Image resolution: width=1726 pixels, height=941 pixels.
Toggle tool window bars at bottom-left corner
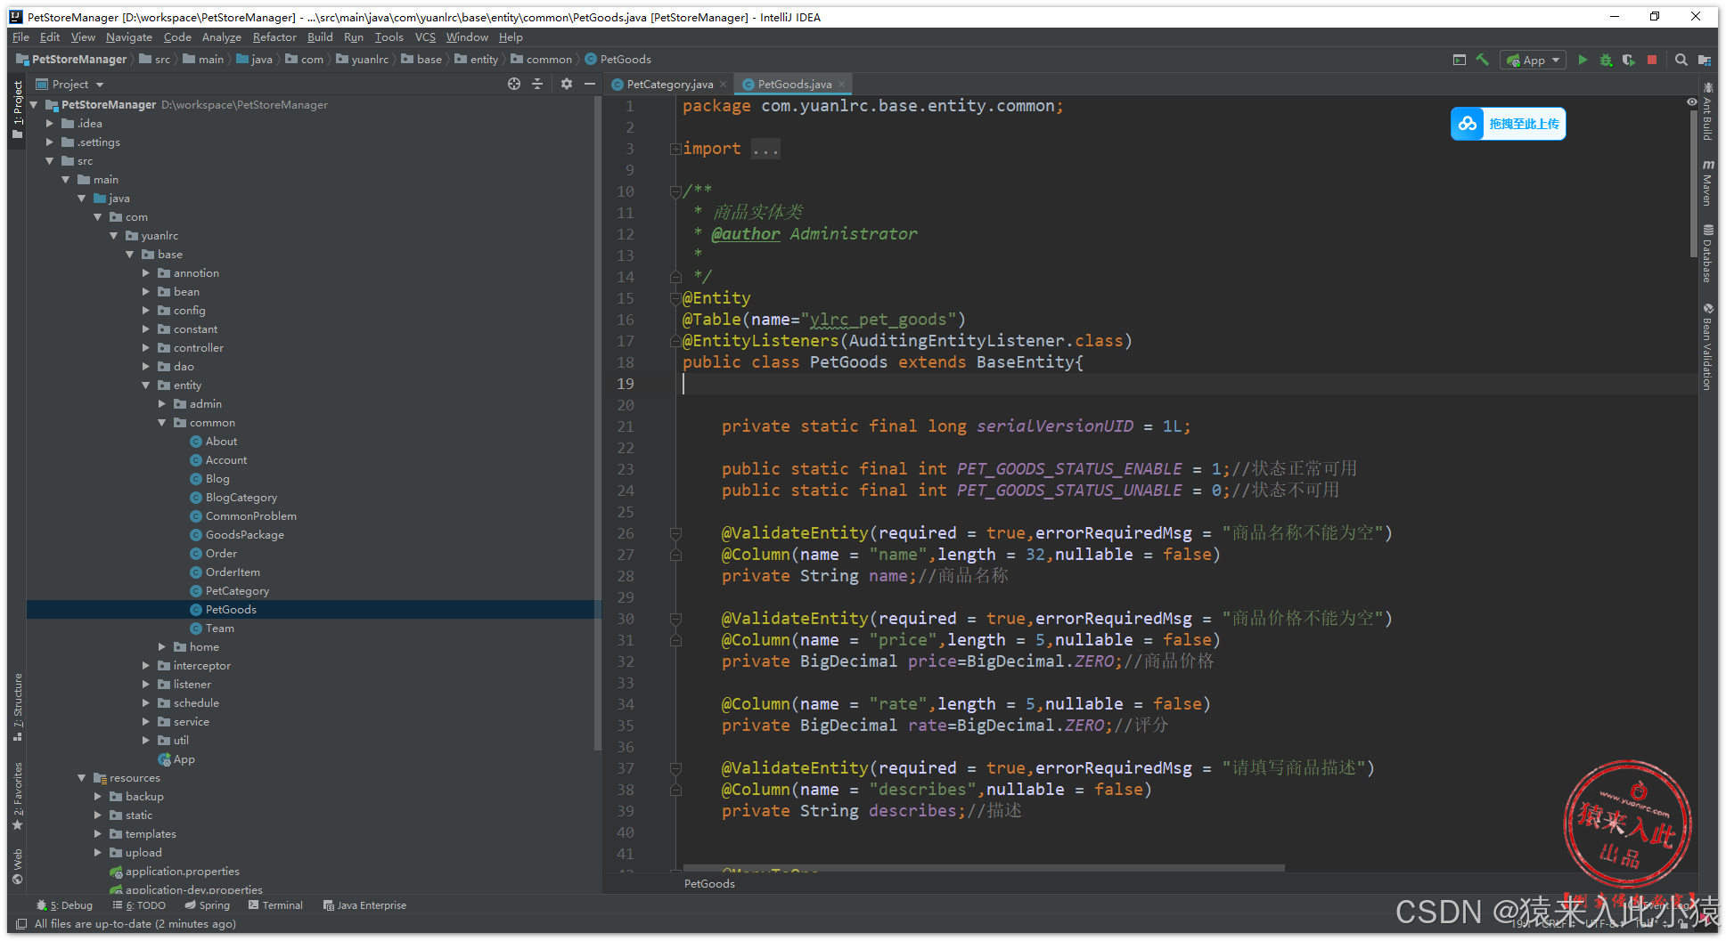coord(20,924)
